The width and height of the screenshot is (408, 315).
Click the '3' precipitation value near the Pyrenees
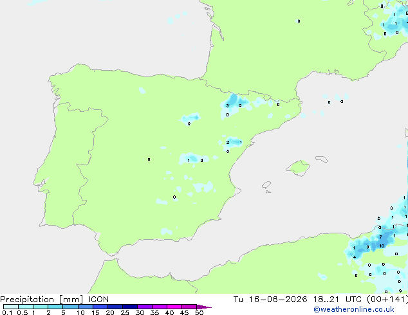(227, 106)
